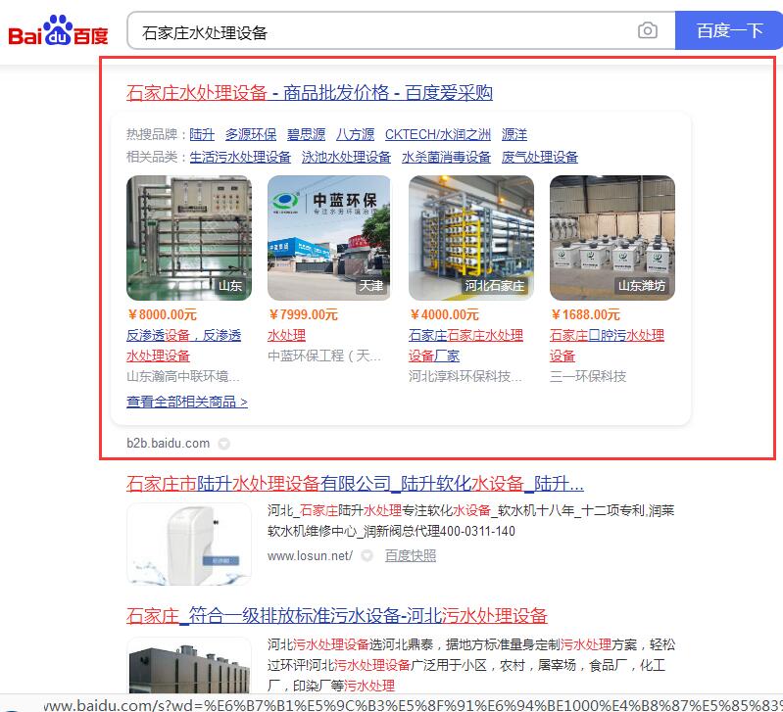Click seller 河北淳科环保科技...
783x712 pixels.
465,376
